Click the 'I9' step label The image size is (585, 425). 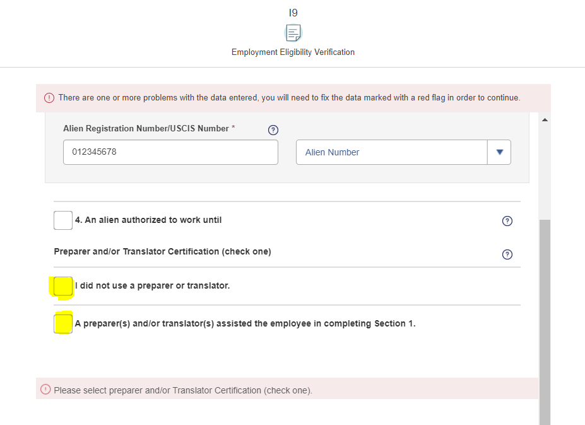coord(293,12)
